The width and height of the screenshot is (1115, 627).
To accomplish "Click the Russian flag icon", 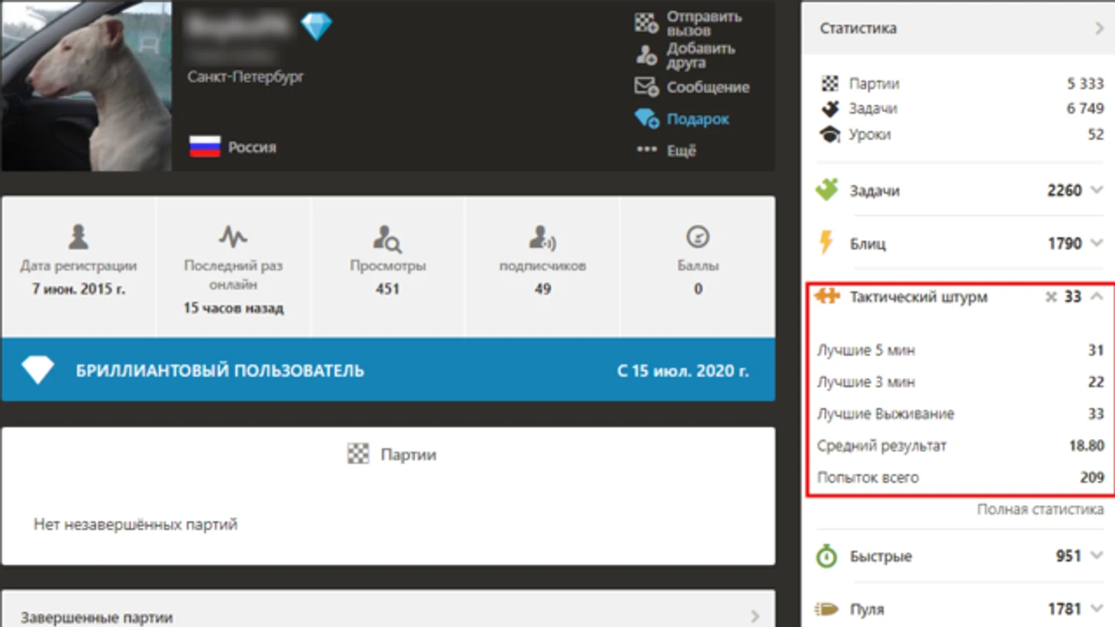I will click(x=205, y=146).
